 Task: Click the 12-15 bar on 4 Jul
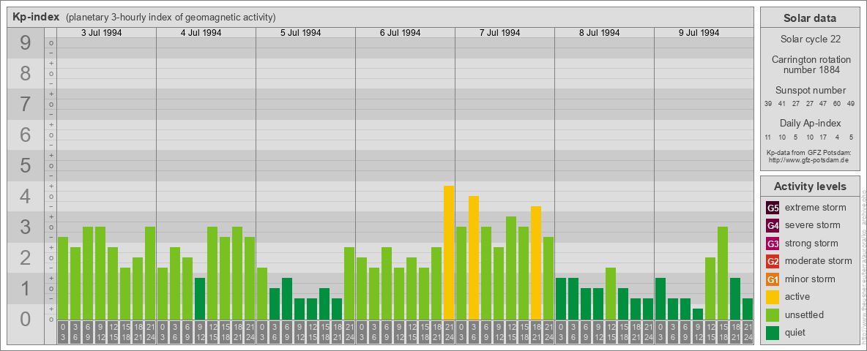(x=212, y=273)
